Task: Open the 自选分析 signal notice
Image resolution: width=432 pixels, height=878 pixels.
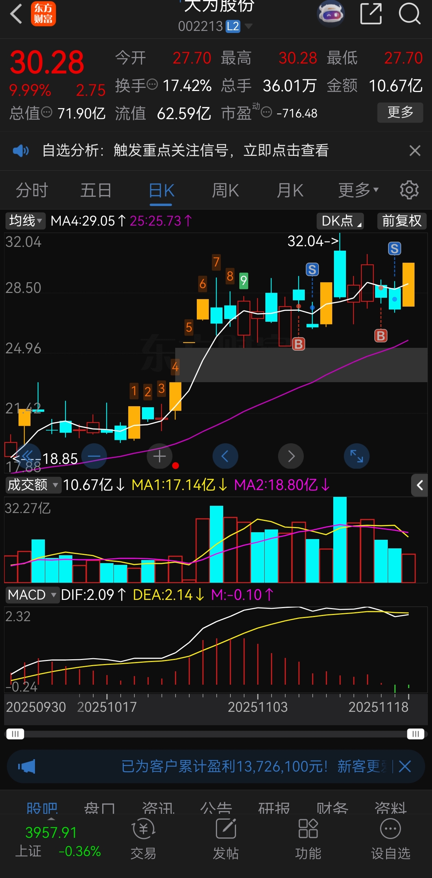Action: (x=185, y=150)
